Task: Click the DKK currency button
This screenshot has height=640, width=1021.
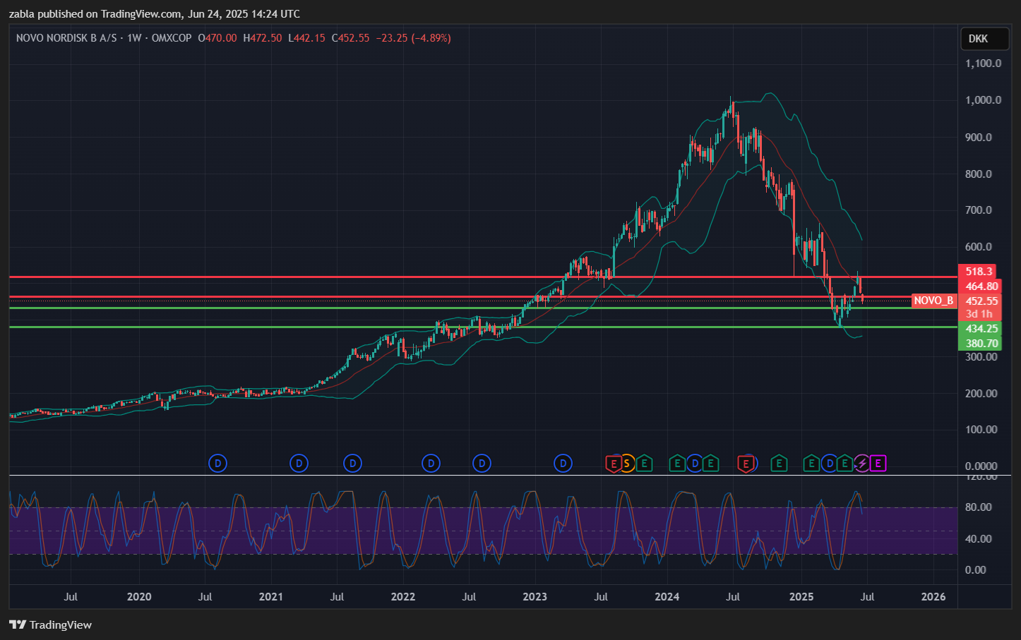Action: (x=985, y=39)
